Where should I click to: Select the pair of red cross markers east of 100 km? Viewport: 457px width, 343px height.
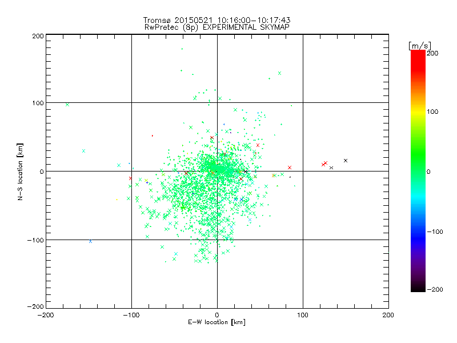pyautogui.click(x=324, y=164)
